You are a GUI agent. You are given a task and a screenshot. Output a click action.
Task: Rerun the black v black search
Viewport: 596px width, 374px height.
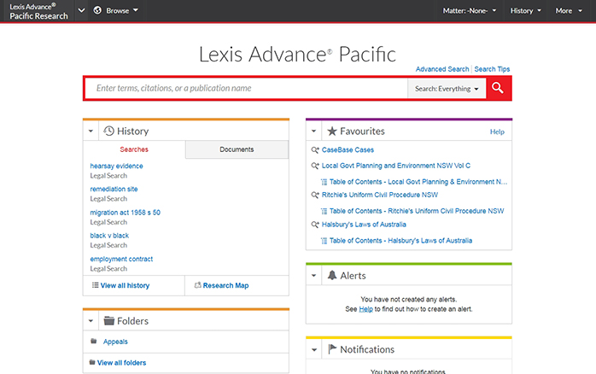coord(109,236)
